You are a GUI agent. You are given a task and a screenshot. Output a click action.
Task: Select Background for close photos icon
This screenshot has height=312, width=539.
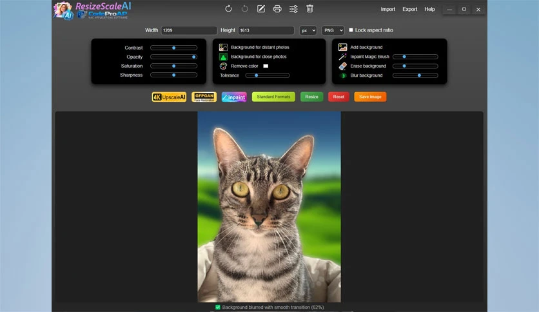coord(223,57)
